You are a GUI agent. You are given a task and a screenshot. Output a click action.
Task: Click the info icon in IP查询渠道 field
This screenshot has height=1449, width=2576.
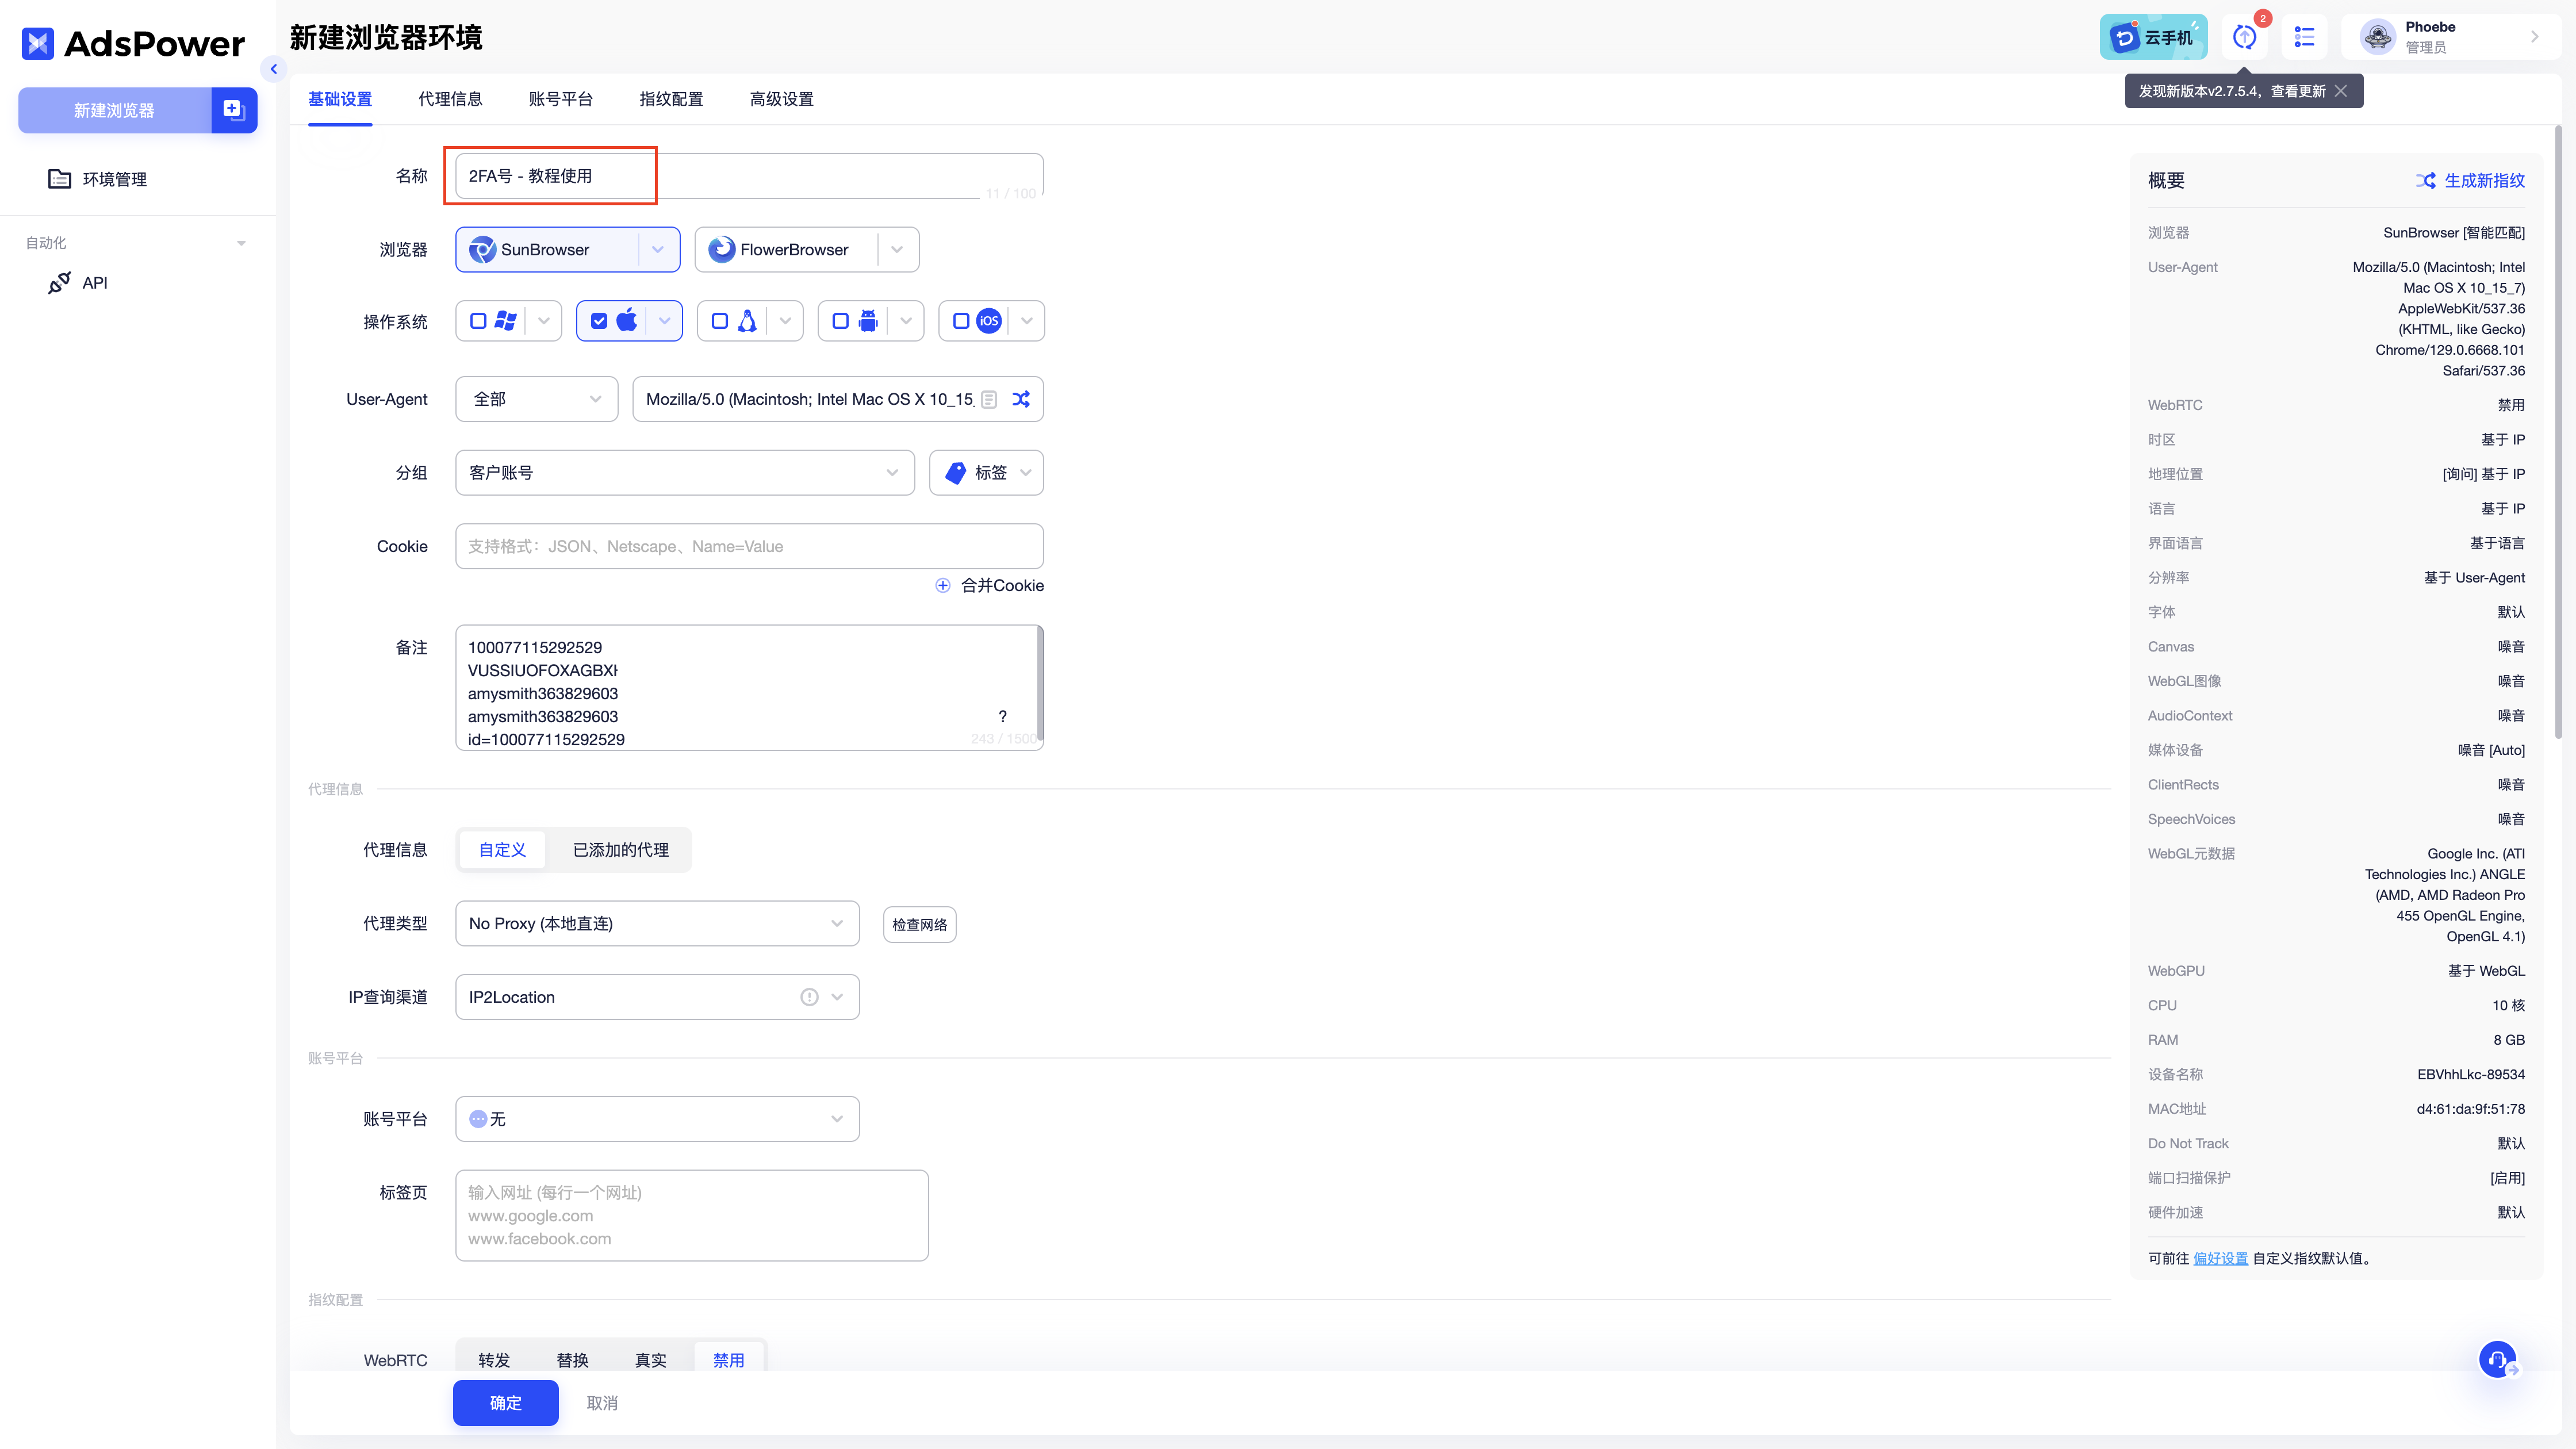pyautogui.click(x=809, y=998)
